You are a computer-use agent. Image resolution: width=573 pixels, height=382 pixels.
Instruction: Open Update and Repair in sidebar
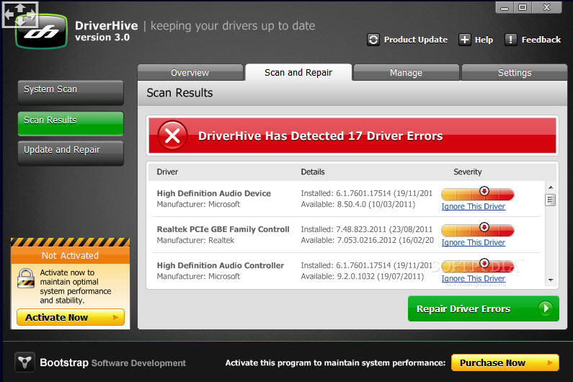(71, 154)
